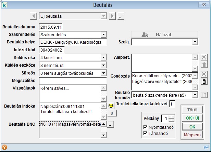Click the new document icon beside Beutaló formula
Screen dimensions: 211x152
tap(204, 95)
